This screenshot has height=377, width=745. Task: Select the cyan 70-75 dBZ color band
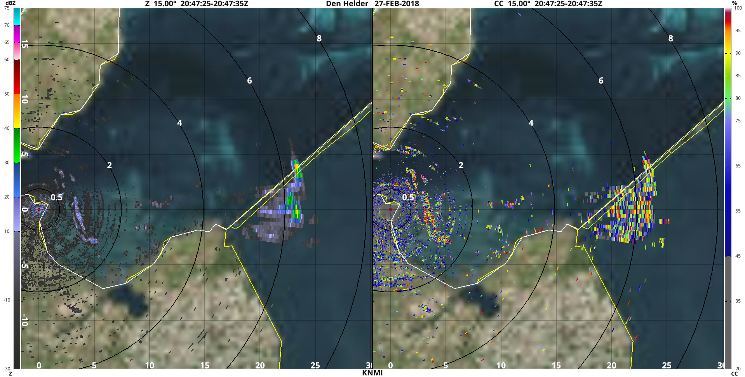(x=17, y=17)
